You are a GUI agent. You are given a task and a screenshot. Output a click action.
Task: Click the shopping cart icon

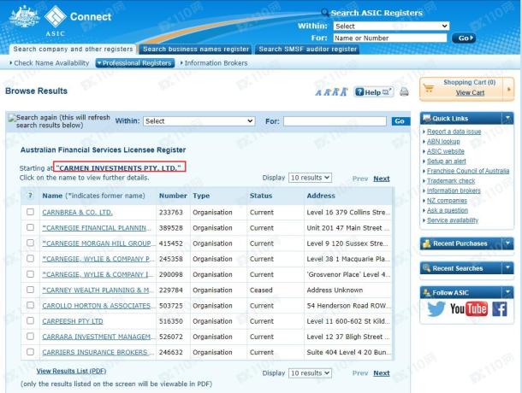click(429, 89)
